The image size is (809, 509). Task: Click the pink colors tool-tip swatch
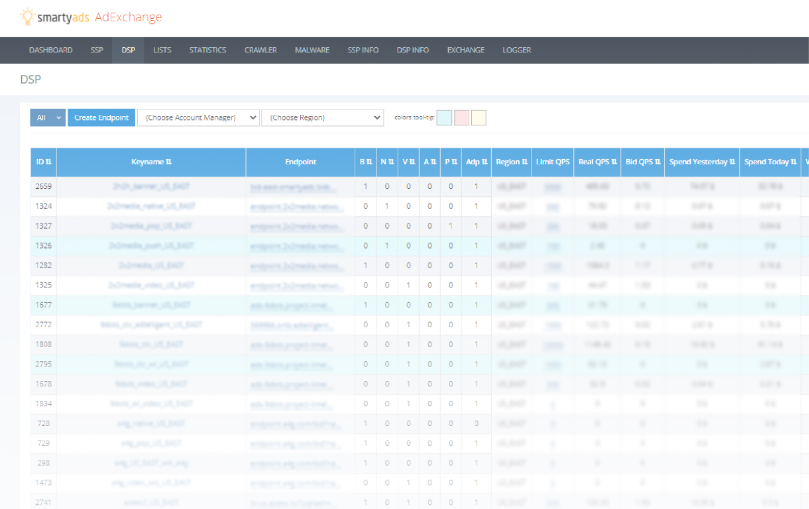point(462,117)
